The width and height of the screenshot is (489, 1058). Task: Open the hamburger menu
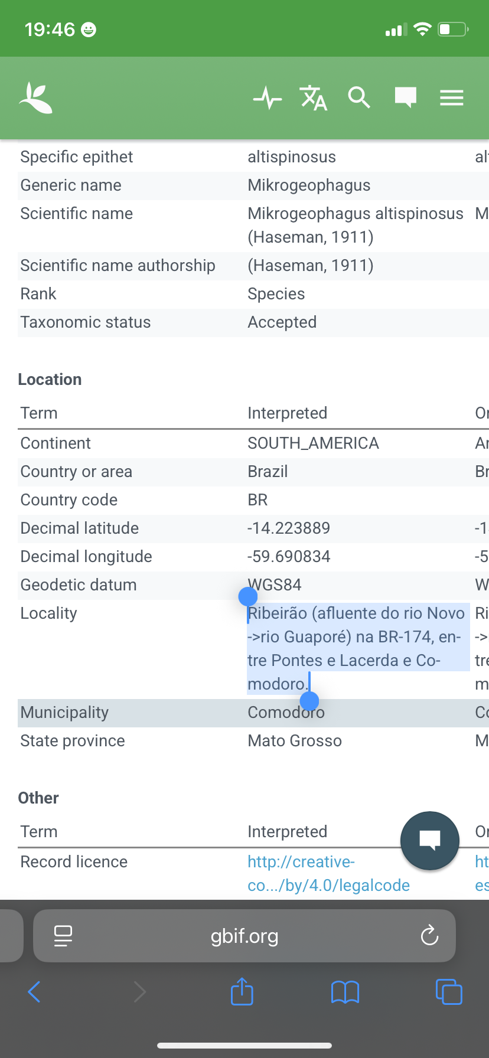click(x=451, y=98)
